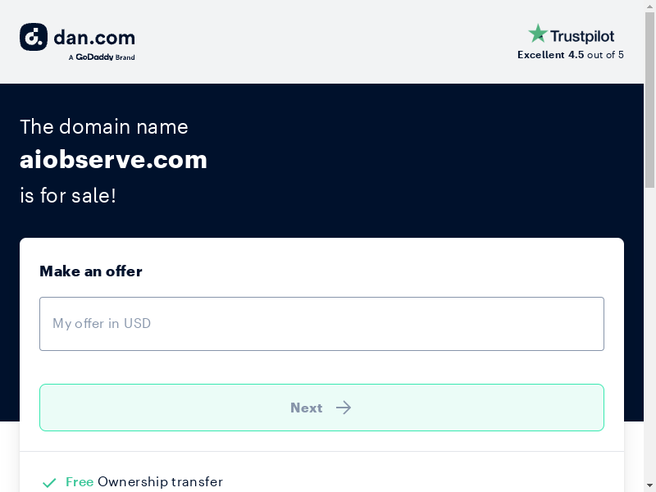Click the green checkmark beside Ownership transfer
This screenshot has width=656, height=492.
(x=49, y=482)
